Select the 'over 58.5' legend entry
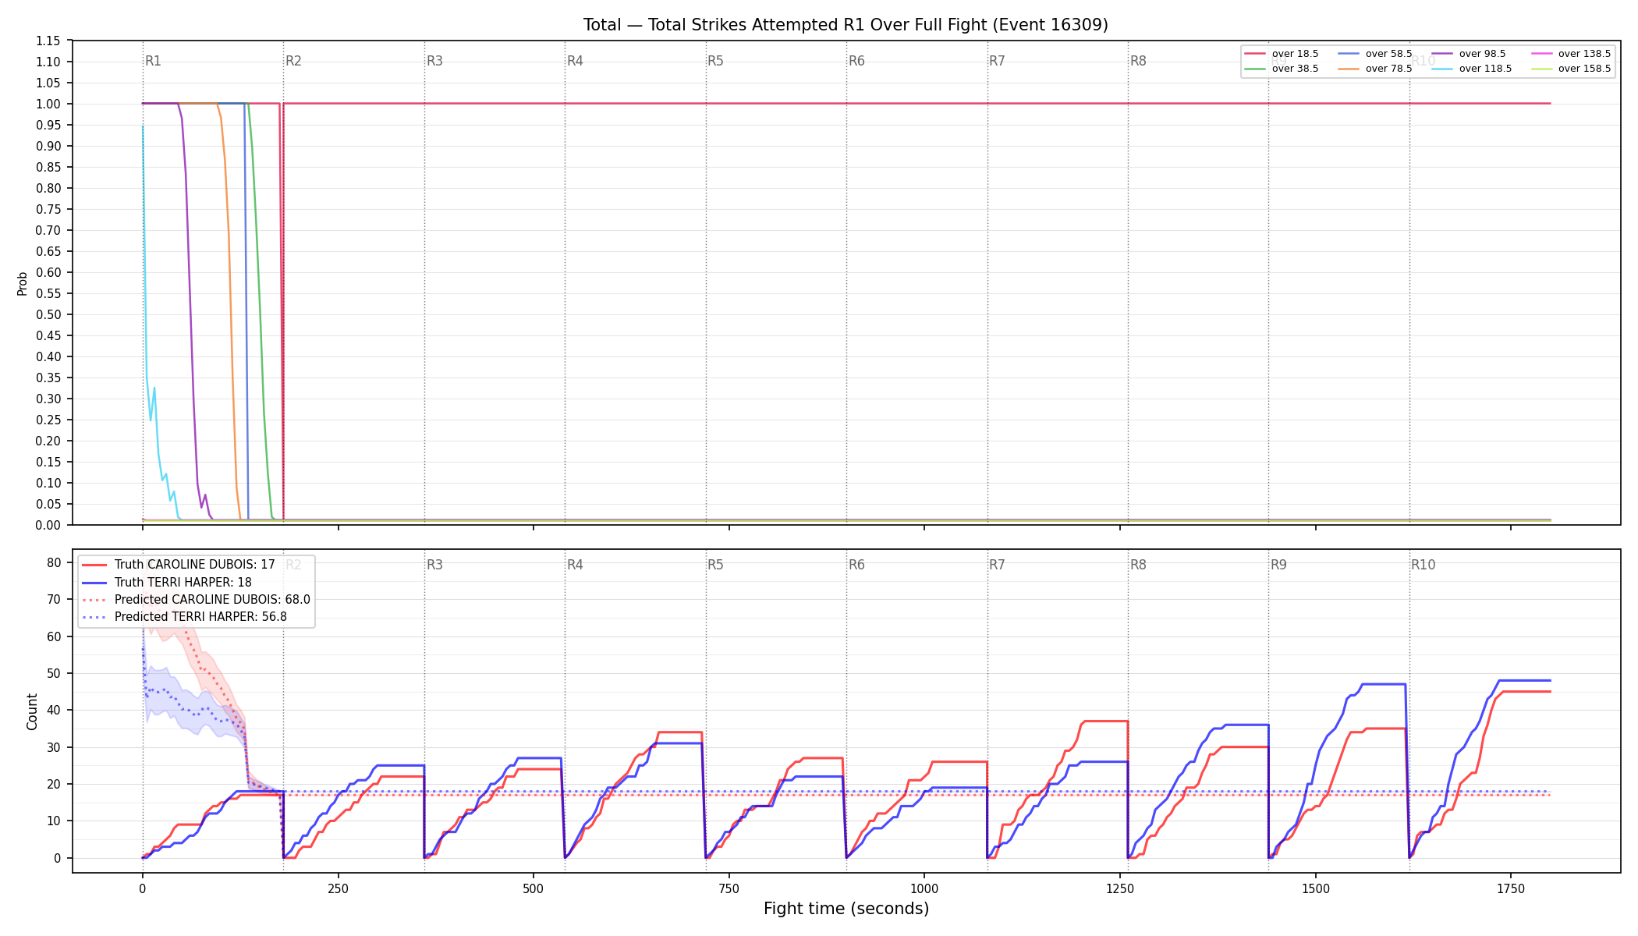 click(x=1375, y=54)
